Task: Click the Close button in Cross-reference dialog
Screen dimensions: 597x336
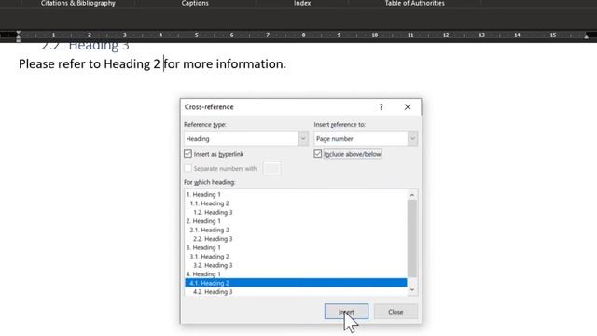Action: pyautogui.click(x=396, y=312)
